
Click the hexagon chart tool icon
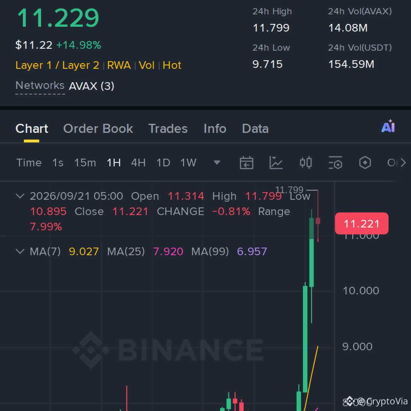click(365, 163)
